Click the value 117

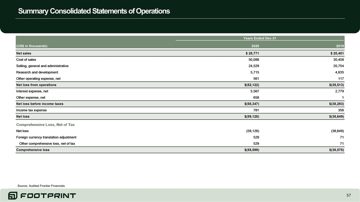[x=341, y=79]
